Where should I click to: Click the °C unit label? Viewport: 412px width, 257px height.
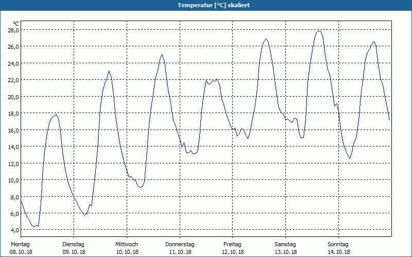(16, 24)
